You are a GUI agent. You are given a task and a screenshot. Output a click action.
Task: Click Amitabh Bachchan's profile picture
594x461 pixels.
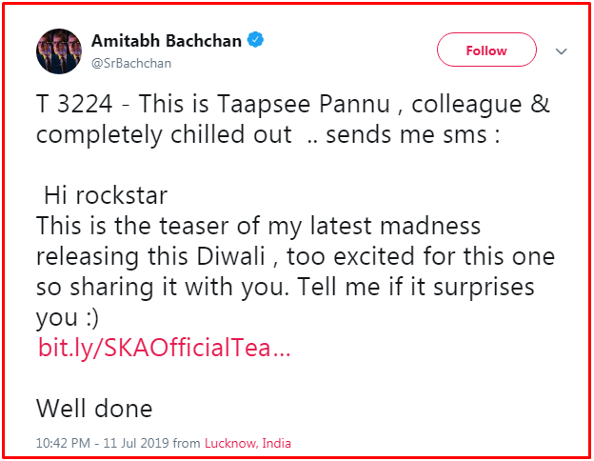click(x=57, y=51)
